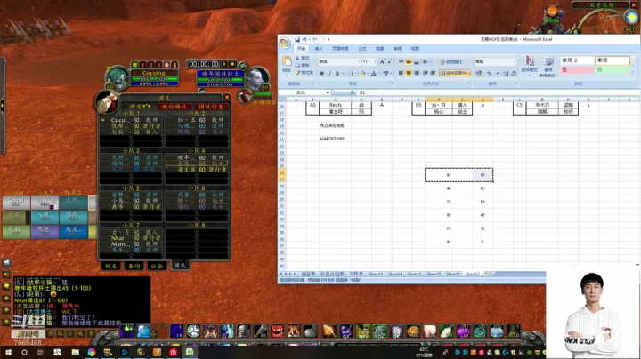
Task: Open the 查询 tab button in raid window
Action: (134, 266)
